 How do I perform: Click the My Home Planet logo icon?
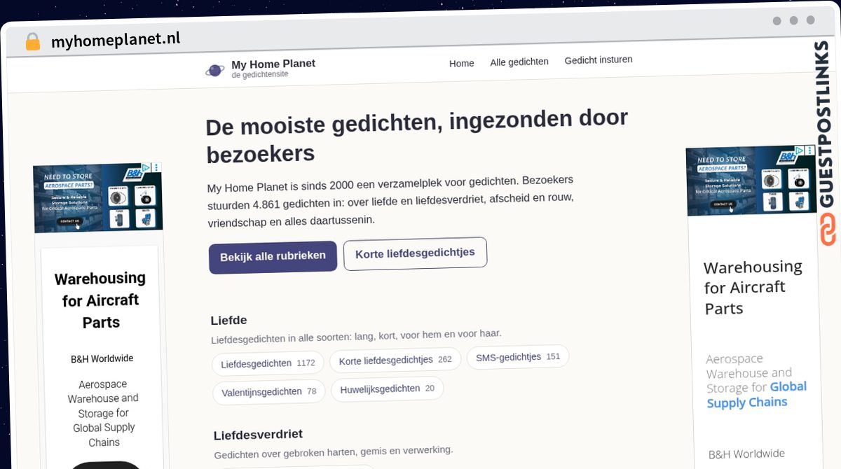point(215,69)
